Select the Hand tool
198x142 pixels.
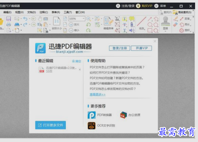coord(40,19)
